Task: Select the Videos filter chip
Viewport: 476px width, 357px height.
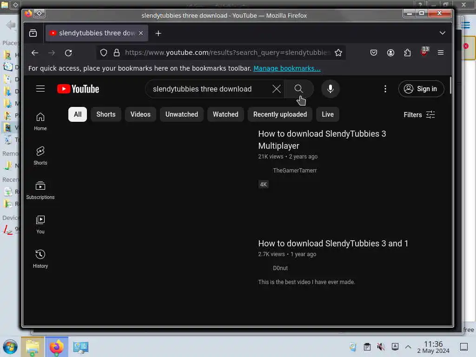Action: [x=140, y=114]
